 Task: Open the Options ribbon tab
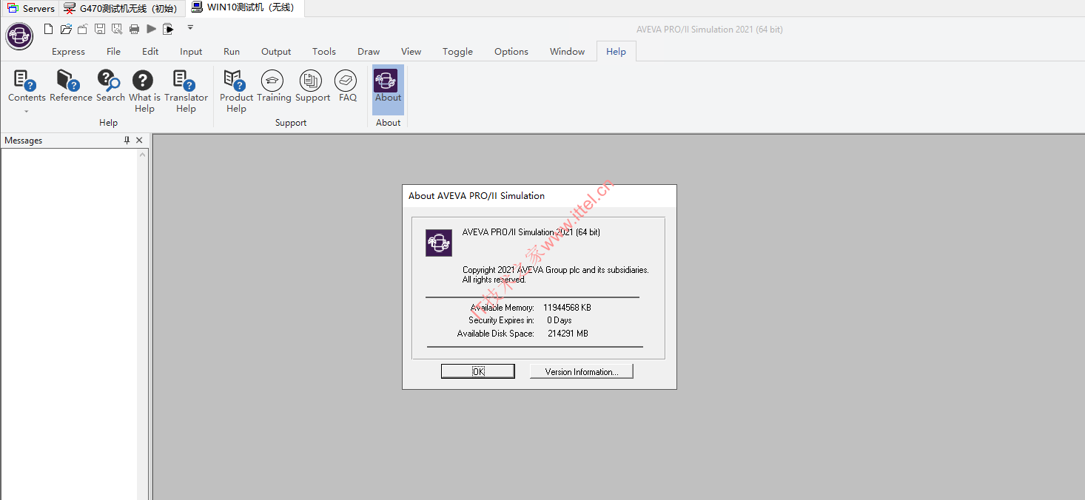click(x=511, y=52)
